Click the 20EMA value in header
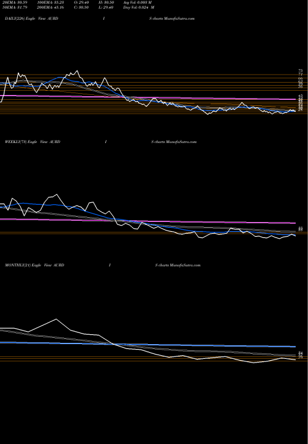 tap(14, 2)
